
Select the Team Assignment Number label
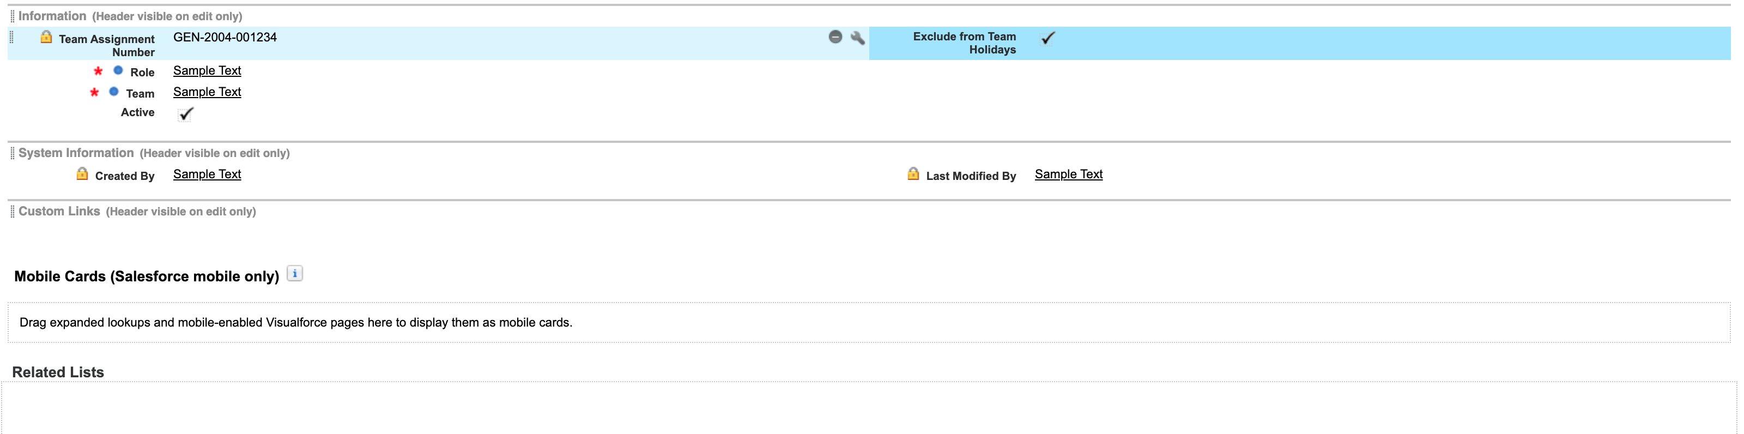[x=107, y=45]
